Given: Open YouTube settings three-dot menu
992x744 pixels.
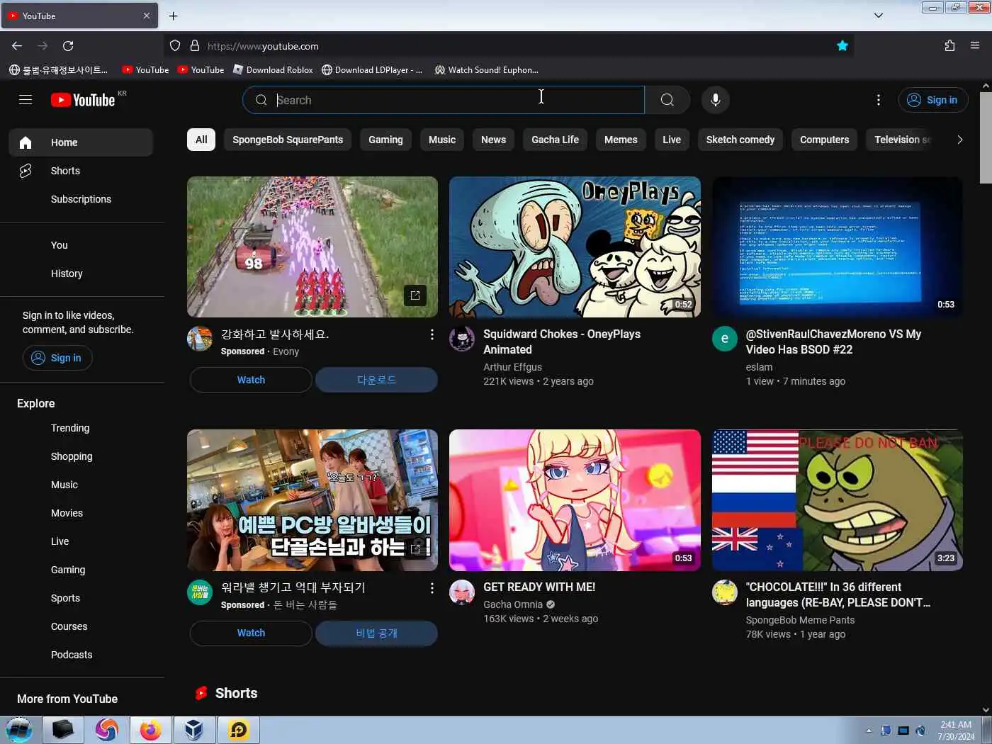Looking at the screenshot, I should pyautogui.click(x=879, y=100).
